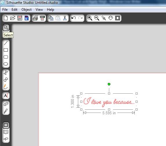The image size is (166, 146).
Task: Click the Open file folder icon
Action: tap(12, 18)
